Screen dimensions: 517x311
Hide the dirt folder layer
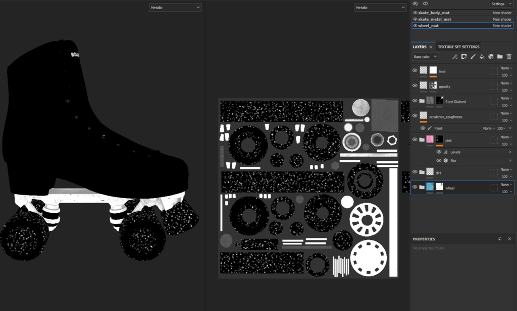[415, 172]
